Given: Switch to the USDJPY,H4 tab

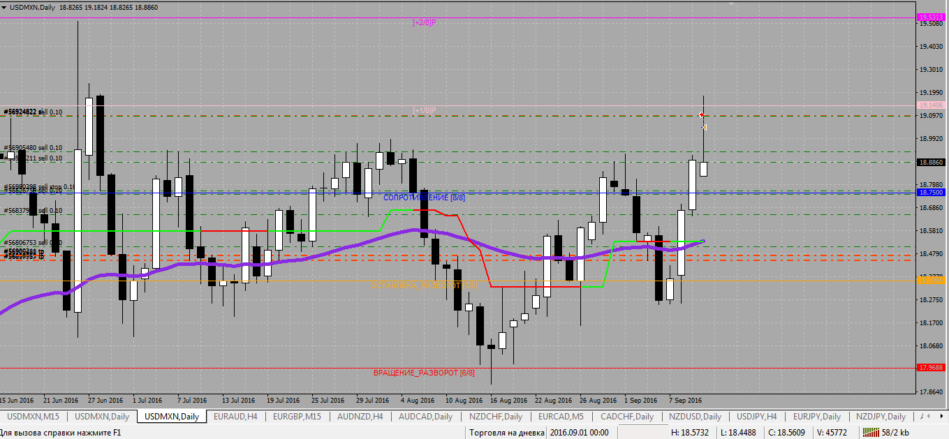Looking at the screenshot, I should point(757,417).
